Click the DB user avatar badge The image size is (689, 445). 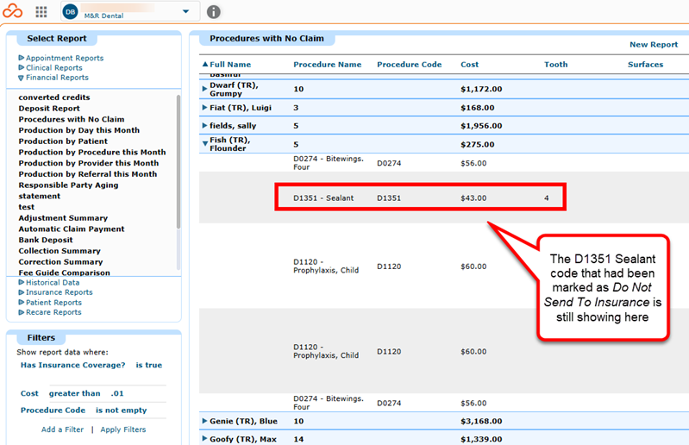click(71, 12)
